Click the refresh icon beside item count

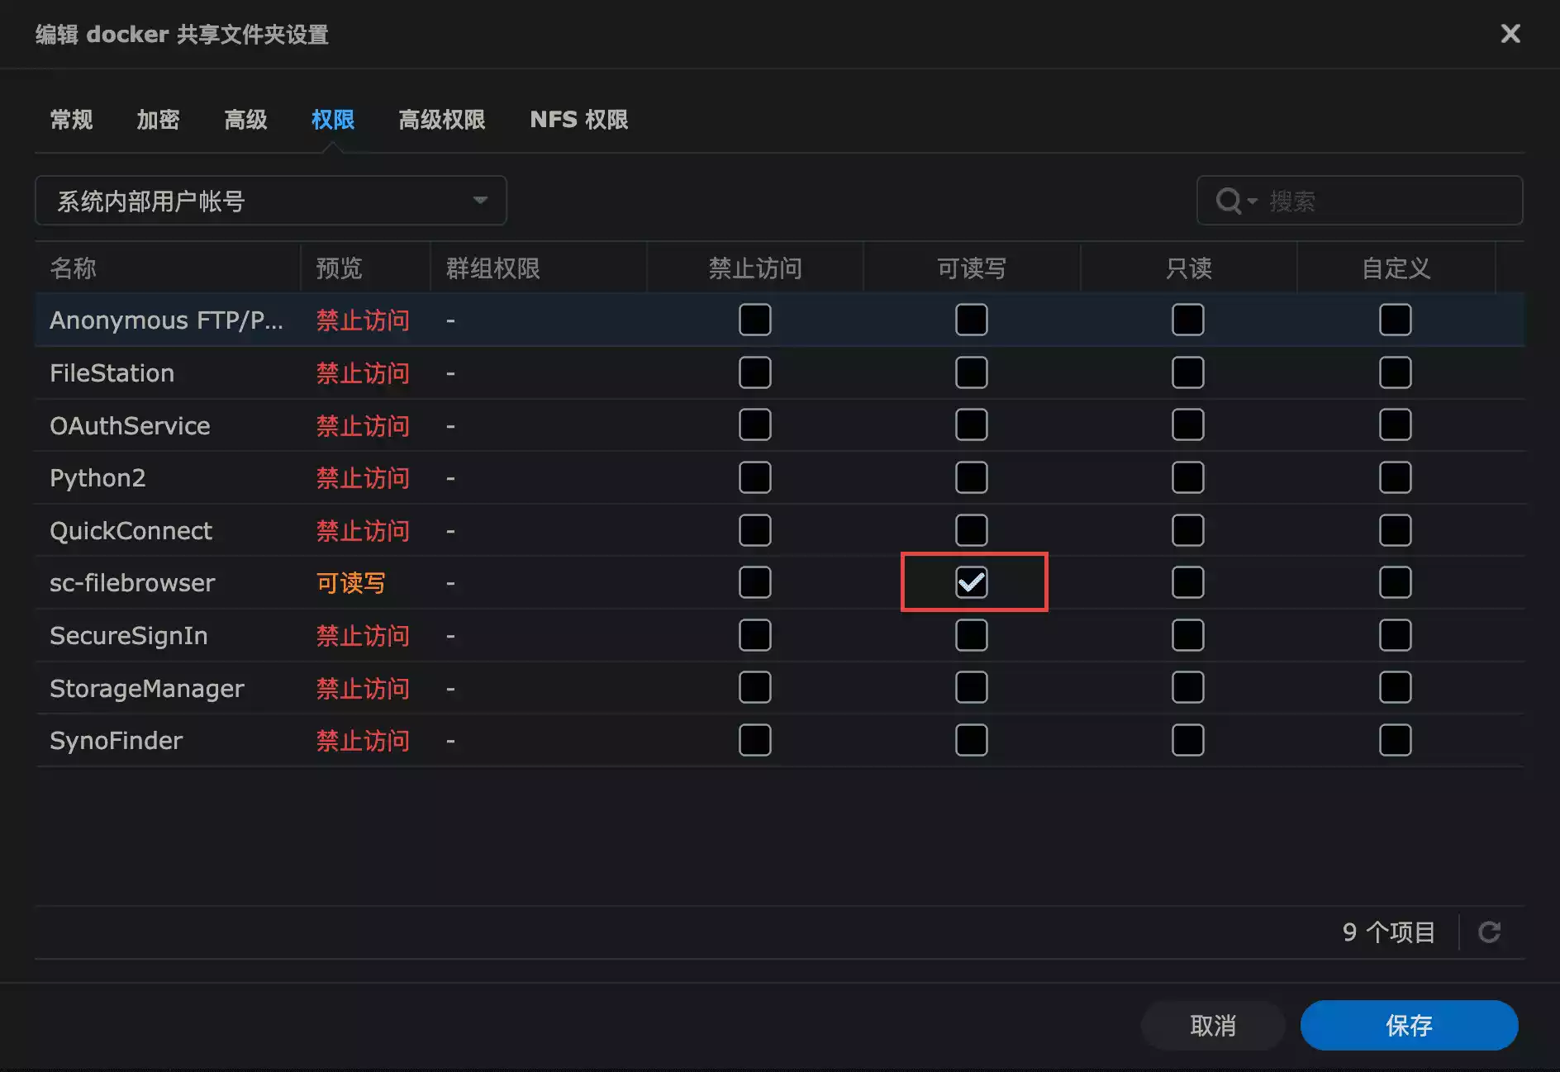[x=1489, y=932]
